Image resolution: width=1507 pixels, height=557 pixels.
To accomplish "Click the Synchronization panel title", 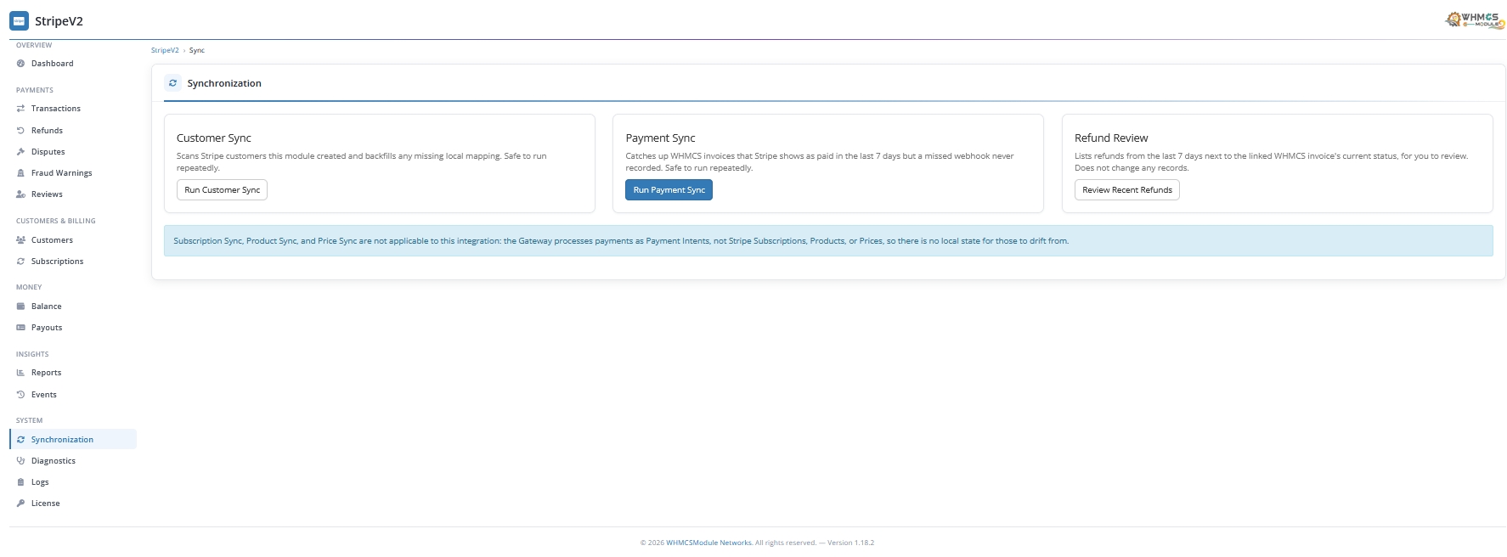I will click(x=224, y=83).
